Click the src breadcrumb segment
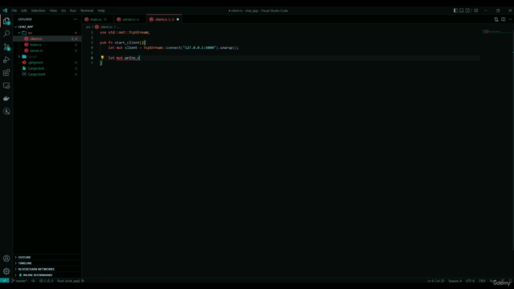This screenshot has height=289, width=514. click(x=88, y=26)
